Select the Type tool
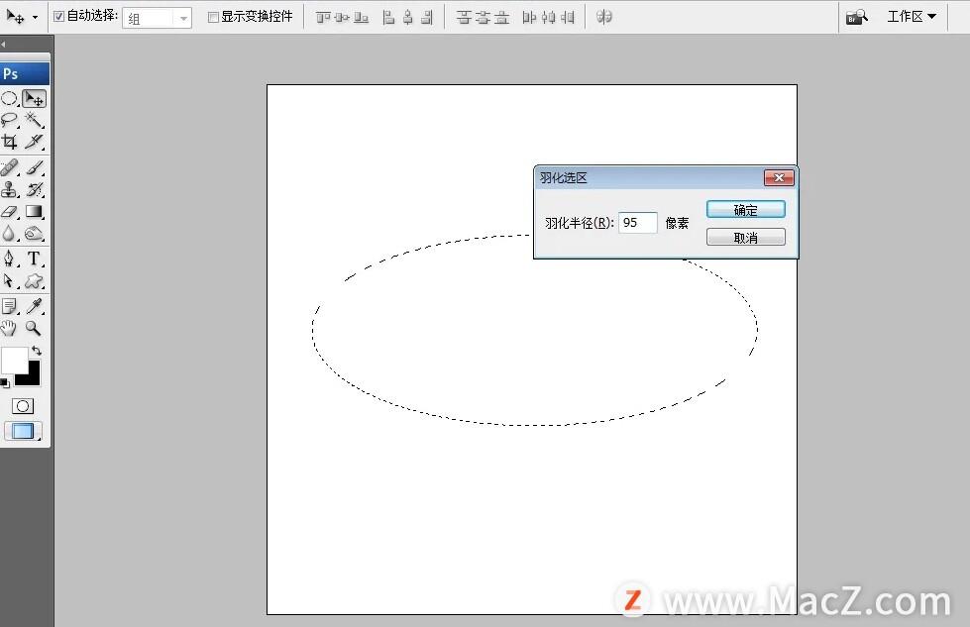970x627 pixels. tap(34, 259)
